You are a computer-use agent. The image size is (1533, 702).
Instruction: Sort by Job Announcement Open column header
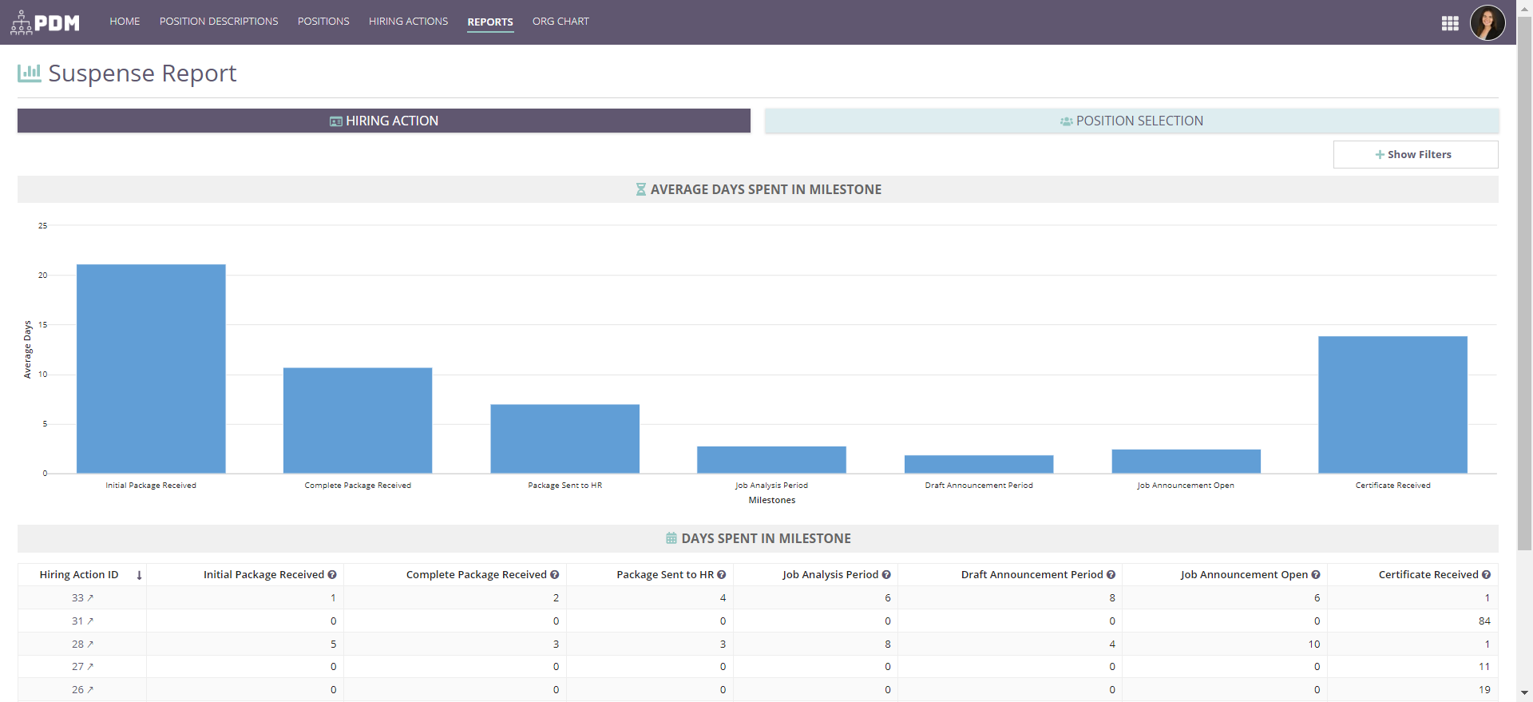tap(1244, 575)
